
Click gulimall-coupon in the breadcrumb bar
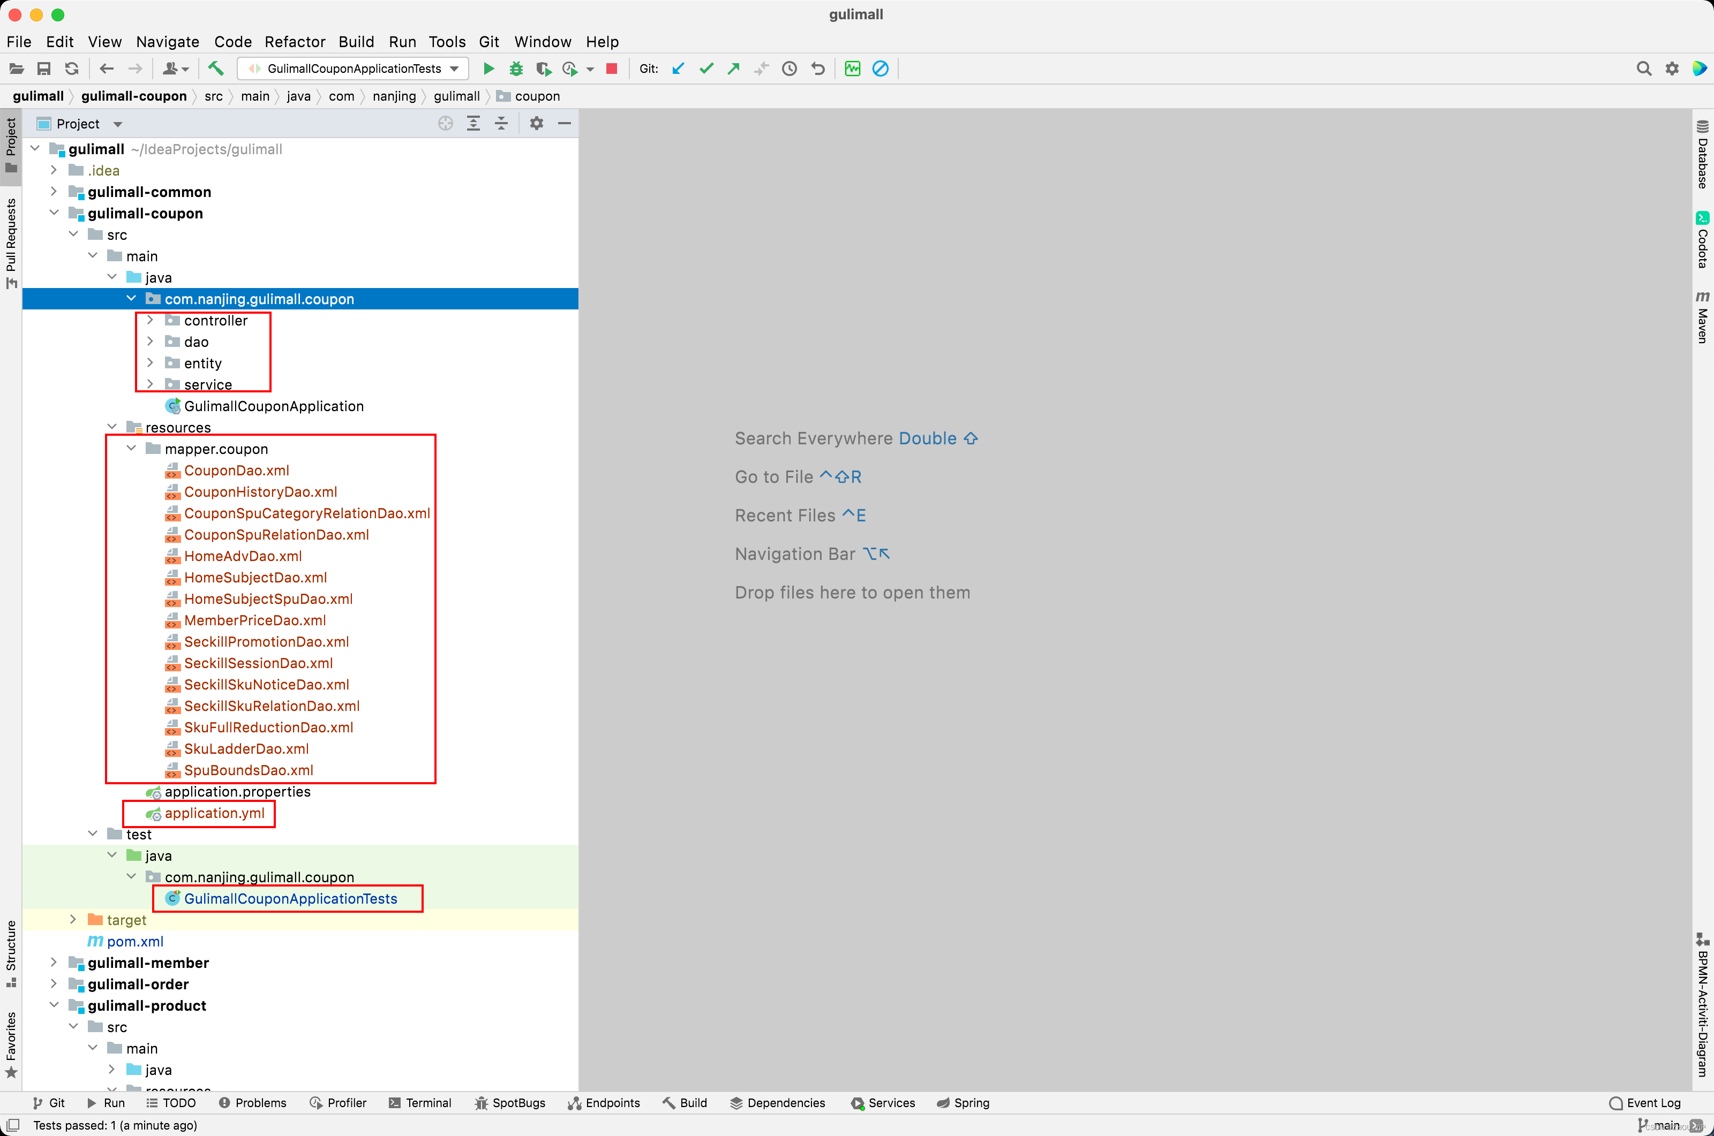[133, 96]
